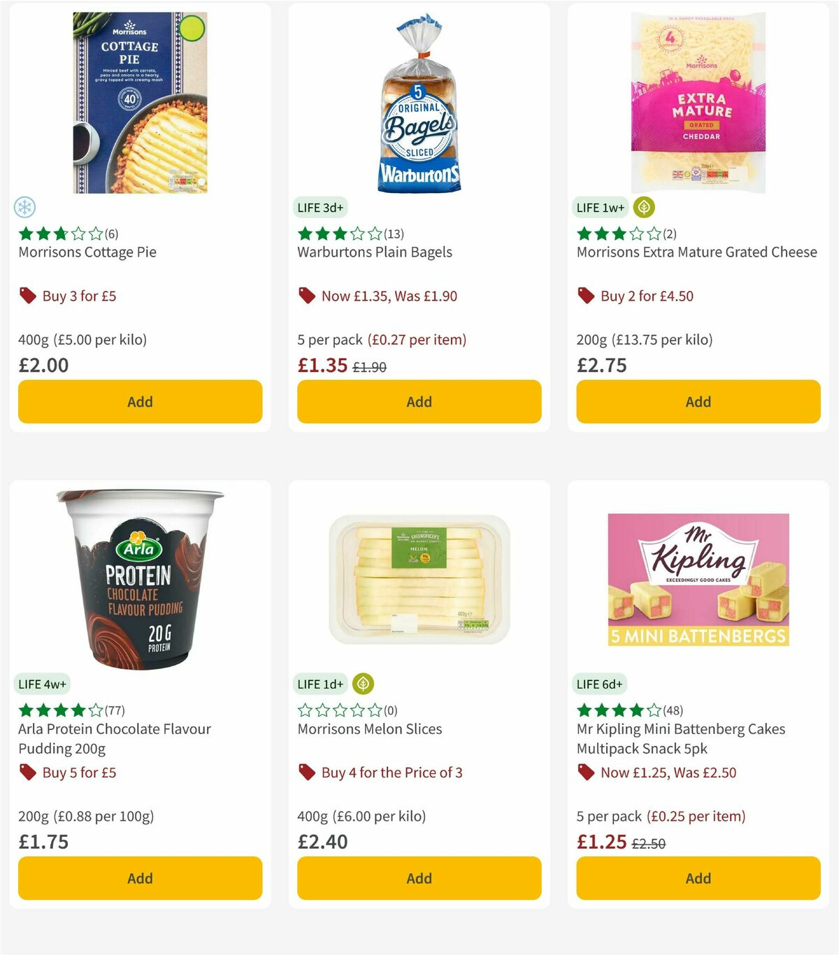839x955 pixels.
Task: Click the first star on Mr Kipling Mini Battenbergs rating
Action: [582, 709]
